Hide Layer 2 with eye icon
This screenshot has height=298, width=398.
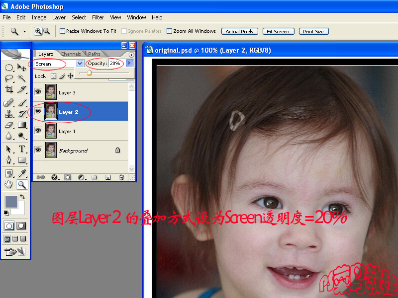[x=38, y=111]
